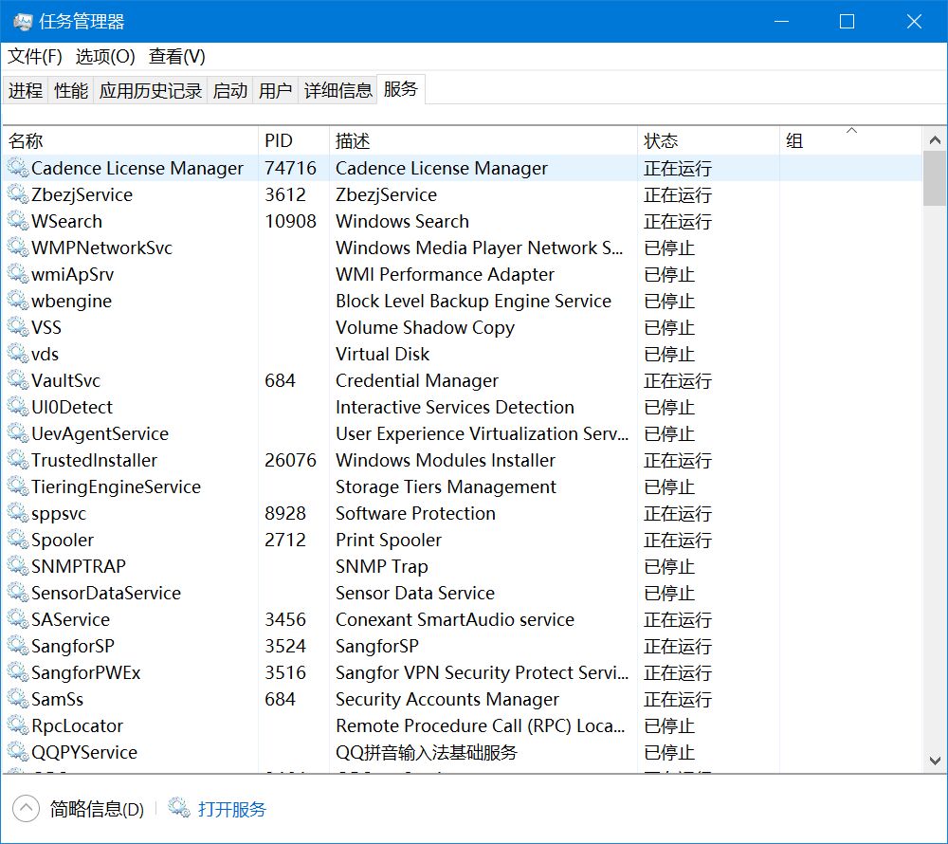Screen dimensions: 948x844
Task: Click the SensorDataService gear icon
Action: (17, 593)
